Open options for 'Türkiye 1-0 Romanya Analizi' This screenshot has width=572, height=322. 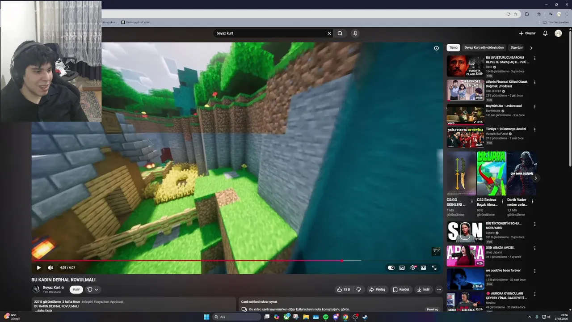click(x=535, y=130)
